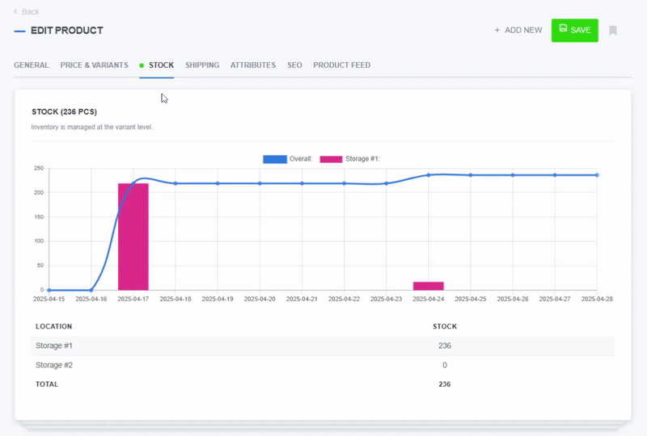Open the Attributes tab

253,65
